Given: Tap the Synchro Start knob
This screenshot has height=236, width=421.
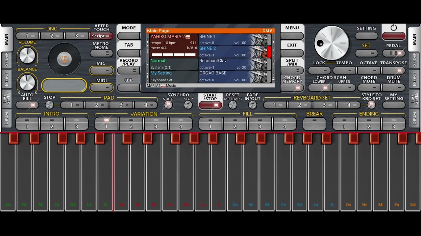Looking at the screenshot, I should click(168, 105).
